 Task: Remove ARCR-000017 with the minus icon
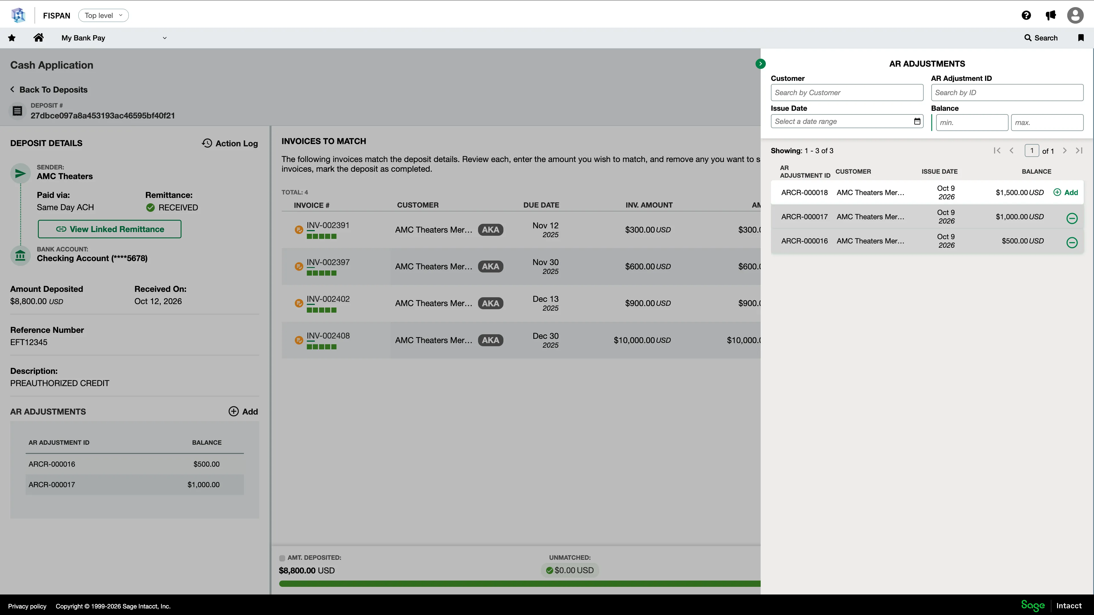tap(1072, 218)
